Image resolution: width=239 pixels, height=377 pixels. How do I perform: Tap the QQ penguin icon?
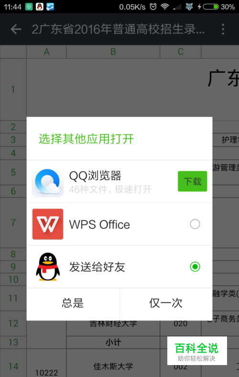point(48,267)
